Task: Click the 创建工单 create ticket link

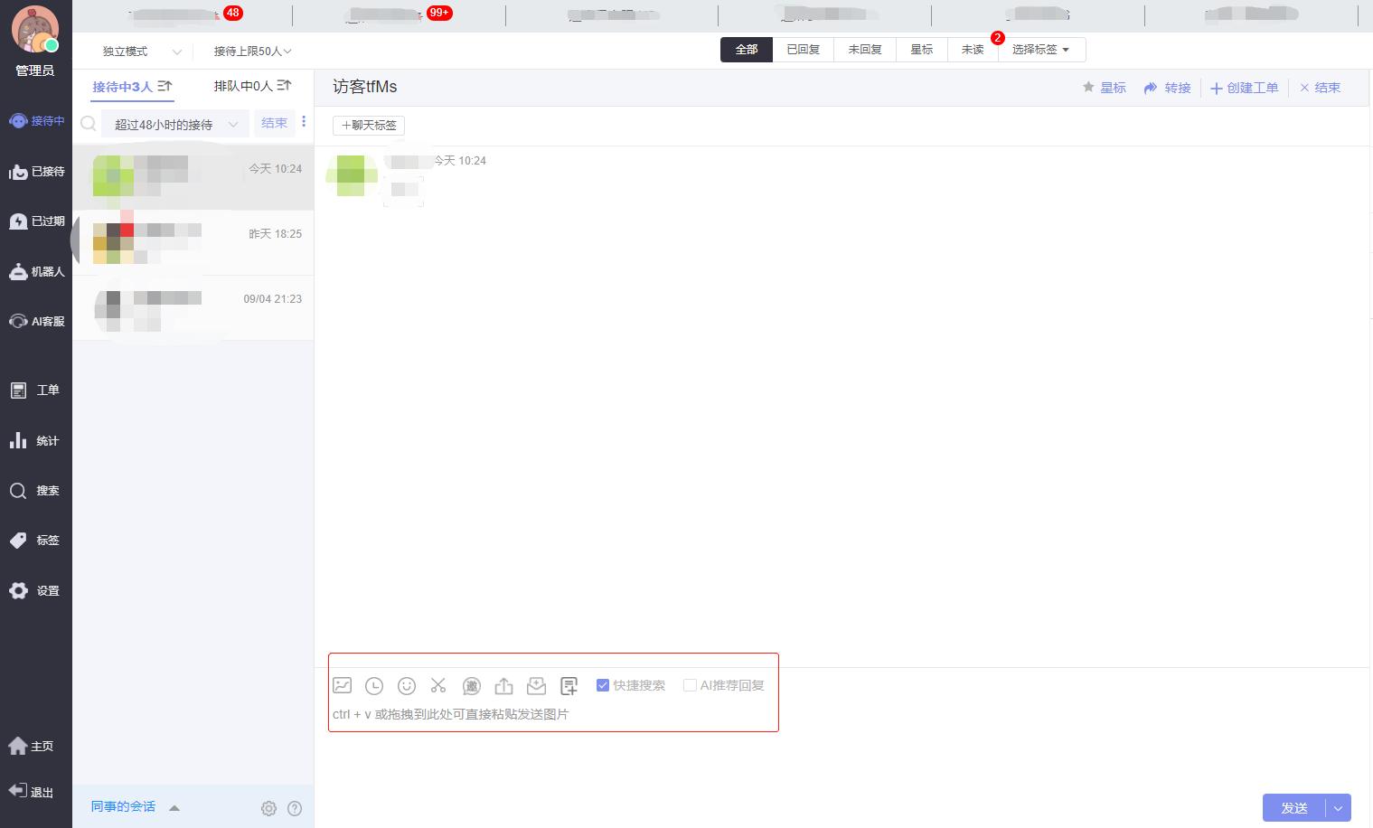Action: [x=1245, y=88]
